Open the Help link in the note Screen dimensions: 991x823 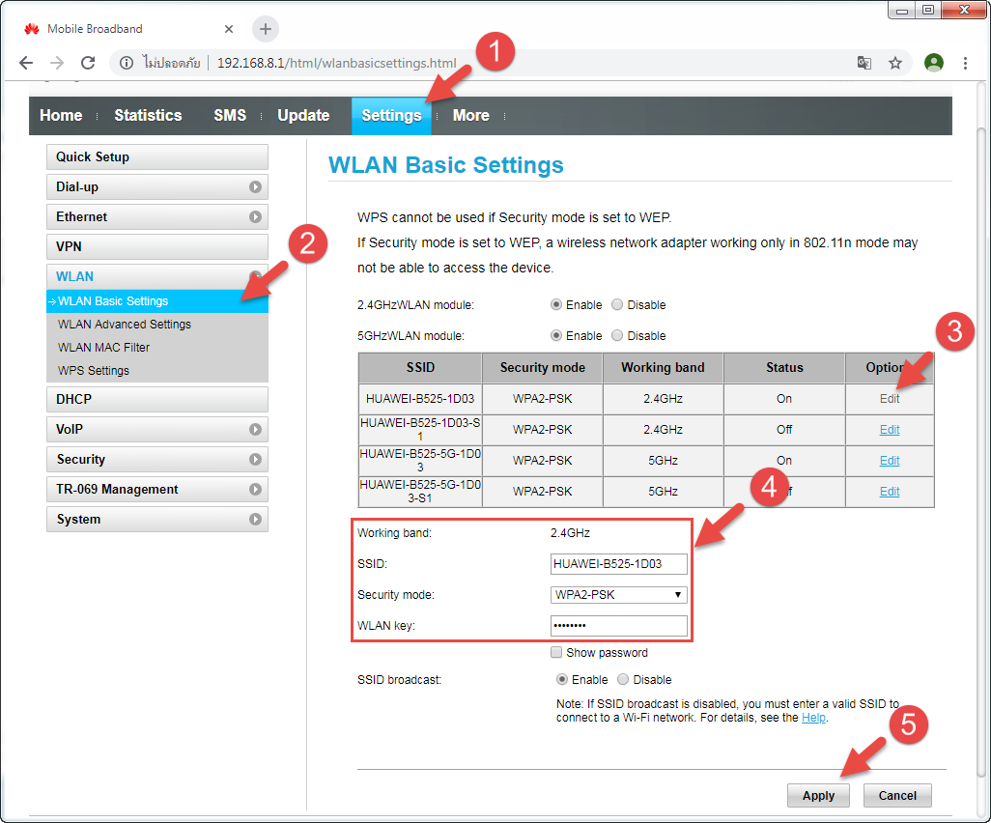[x=813, y=718]
